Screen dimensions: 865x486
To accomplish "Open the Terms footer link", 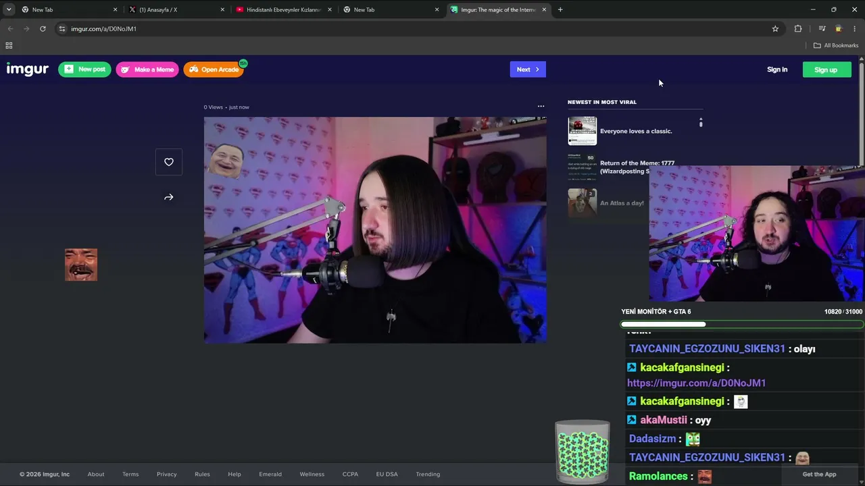I will coord(130,474).
